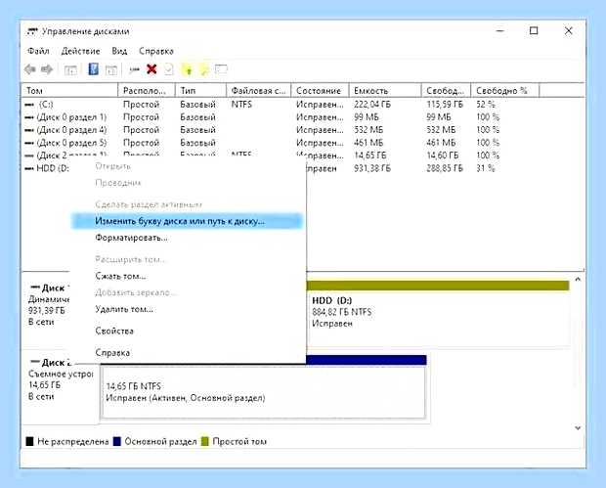Choose Изменить букву диска или путь к диску
Screen dimensions: 606x488
[187, 221]
